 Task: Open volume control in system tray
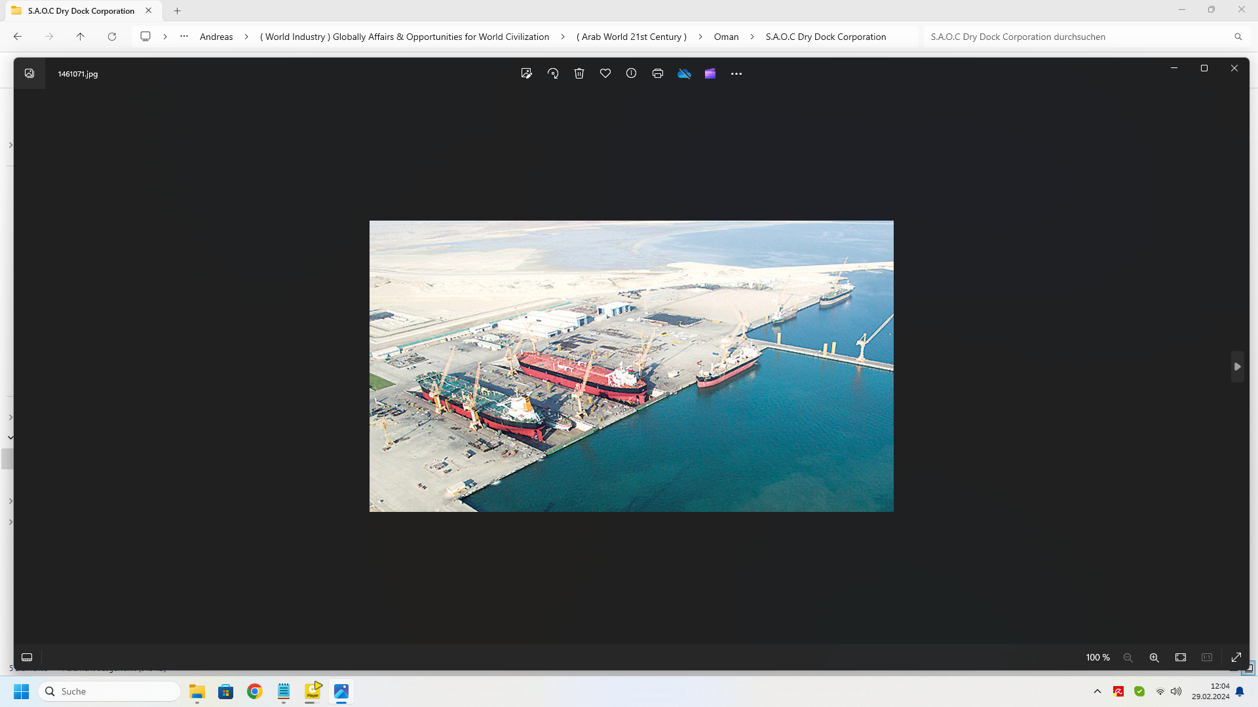pyautogui.click(x=1176, y=691)
